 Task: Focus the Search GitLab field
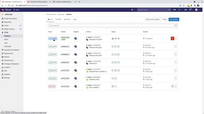154,10
